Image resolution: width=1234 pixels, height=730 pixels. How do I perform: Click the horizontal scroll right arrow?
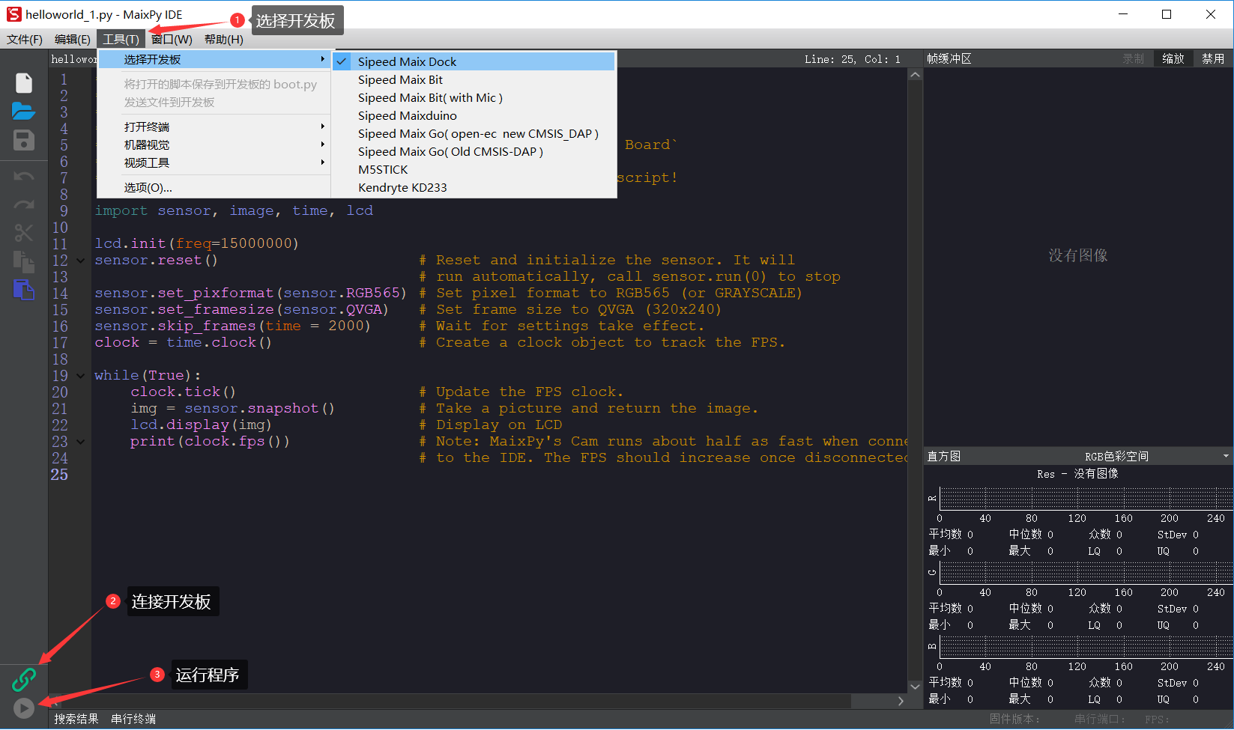pyautogui.click(x=901, y=701)
